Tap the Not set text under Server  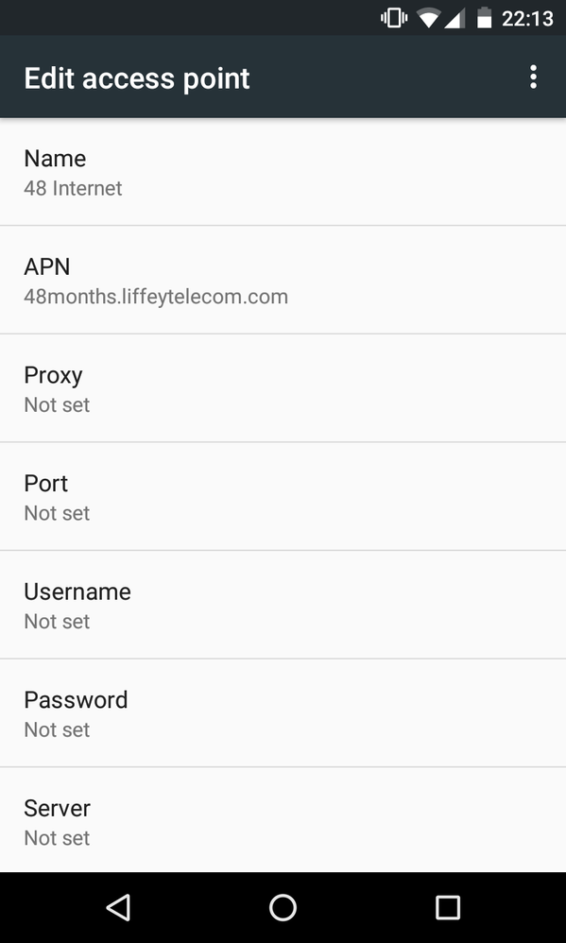56,838
